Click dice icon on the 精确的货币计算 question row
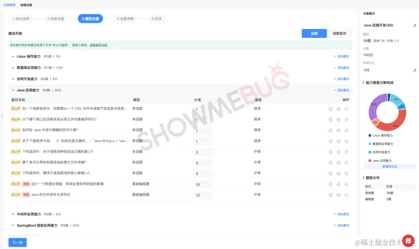 pyautogui.click(x=331, y=131)
